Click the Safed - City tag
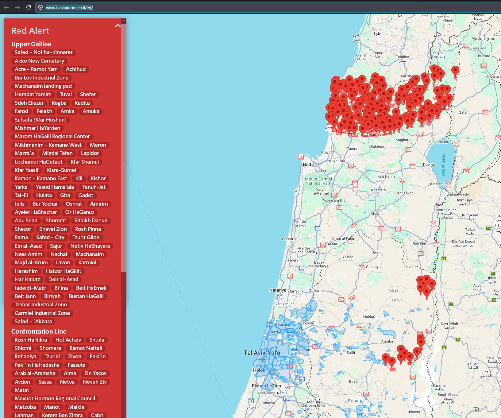501x418 pixels. tap(50, 237)
